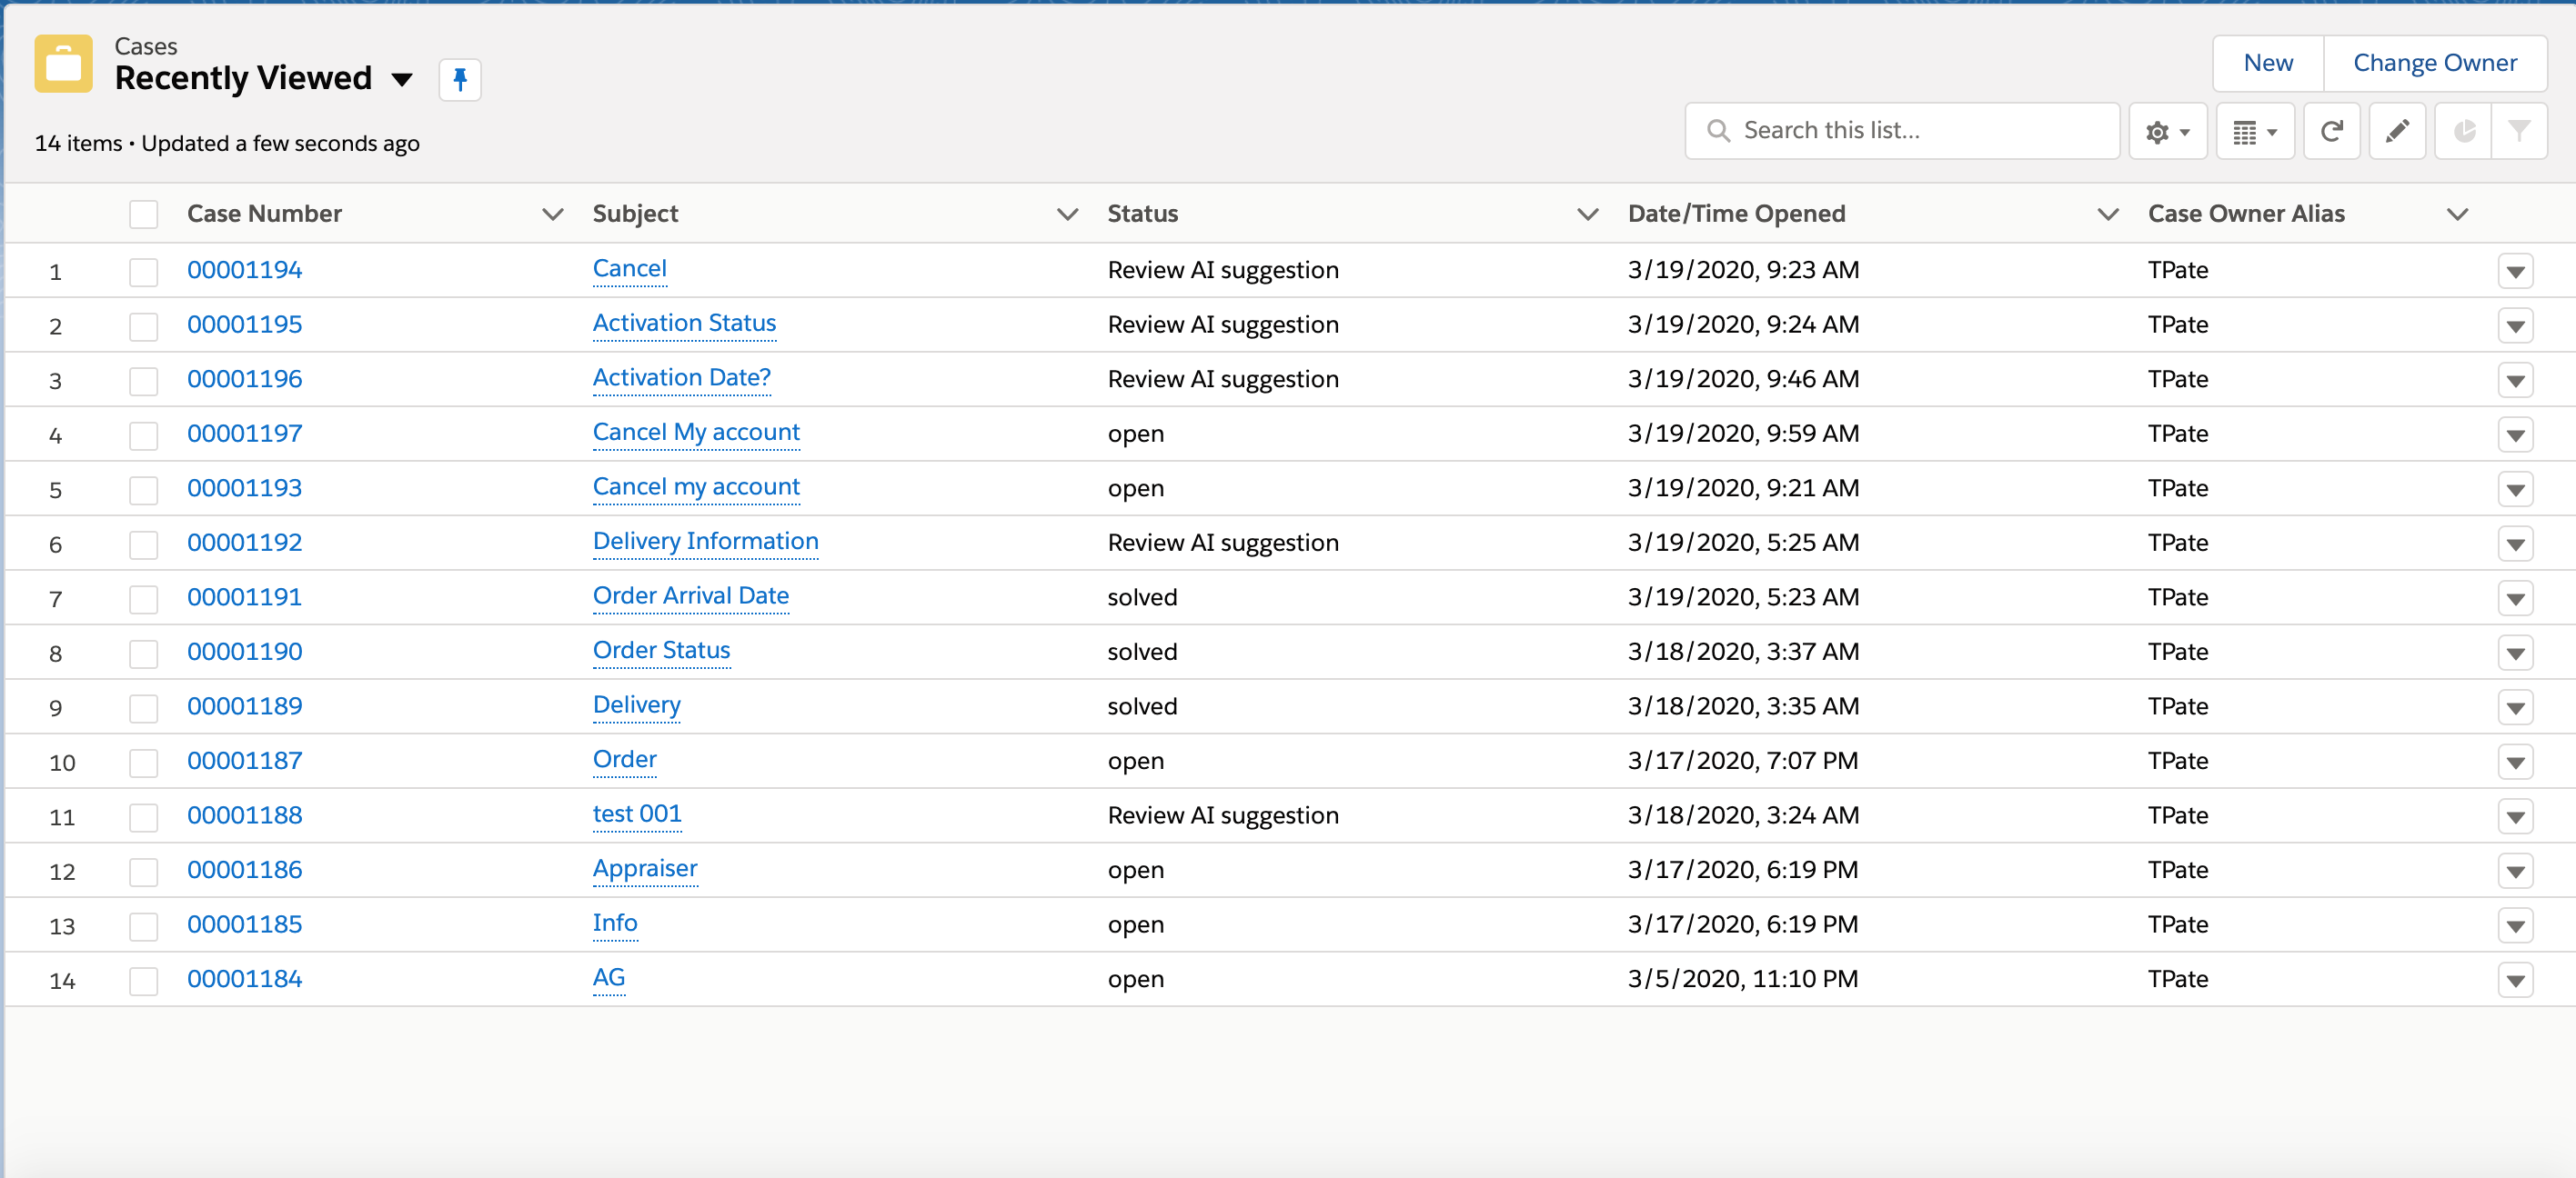Open the list view controls gear
The height and width of the screenshot is (1178, 2576).
2166,131
